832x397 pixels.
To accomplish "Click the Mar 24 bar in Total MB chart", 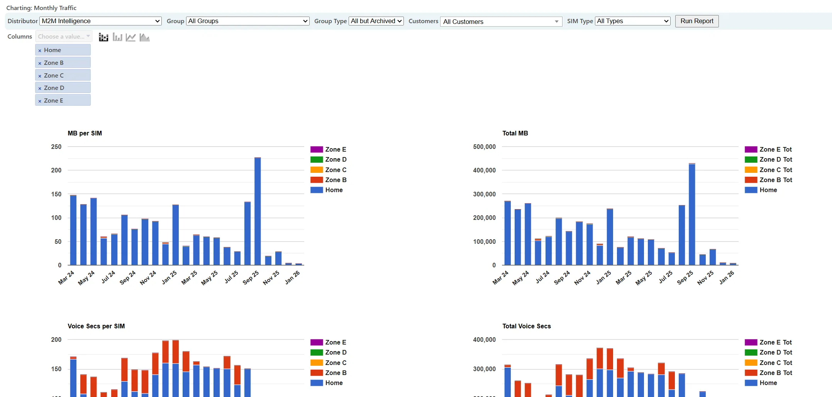I will [x=507, y=233].
